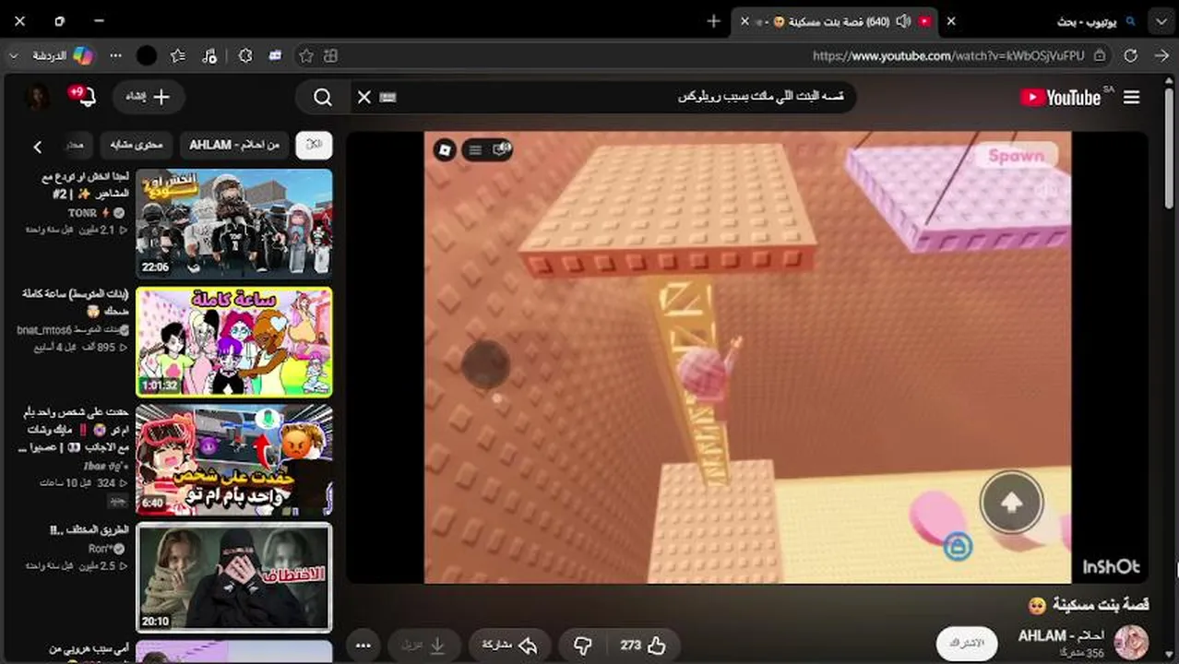The height and width of the screenshot is (664, 1179).
Task: Open the 20:10 recommended video thumbnail
Action: tap(234, 577)
